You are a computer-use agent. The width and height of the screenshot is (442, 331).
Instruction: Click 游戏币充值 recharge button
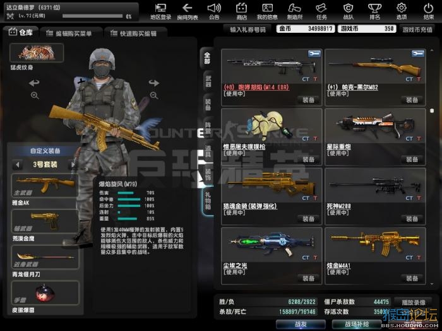click(x=417, y=30)
